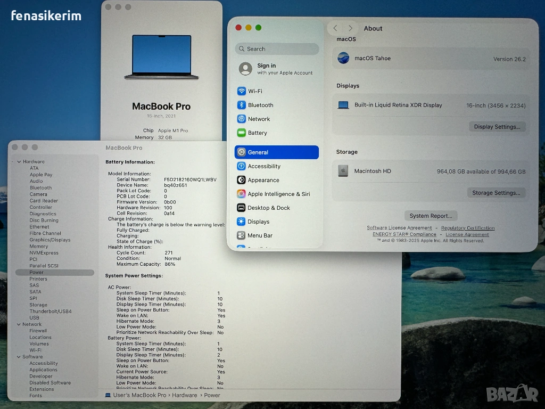This screenshot has height=409, width=545.
Task: Select Apple Intelligence & Siri icon
Action: point(242,194)
